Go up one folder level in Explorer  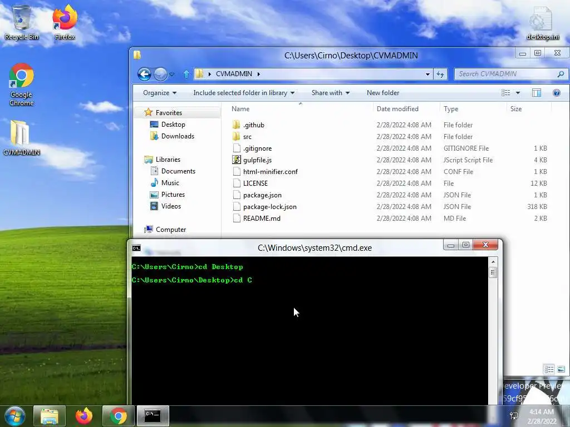186,74
